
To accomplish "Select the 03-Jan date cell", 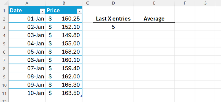I will (x=27, y=35).
